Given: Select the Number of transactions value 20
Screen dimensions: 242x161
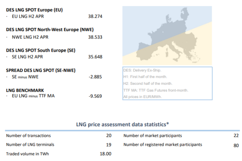Looking at the screenshot, I should [108, 136].
